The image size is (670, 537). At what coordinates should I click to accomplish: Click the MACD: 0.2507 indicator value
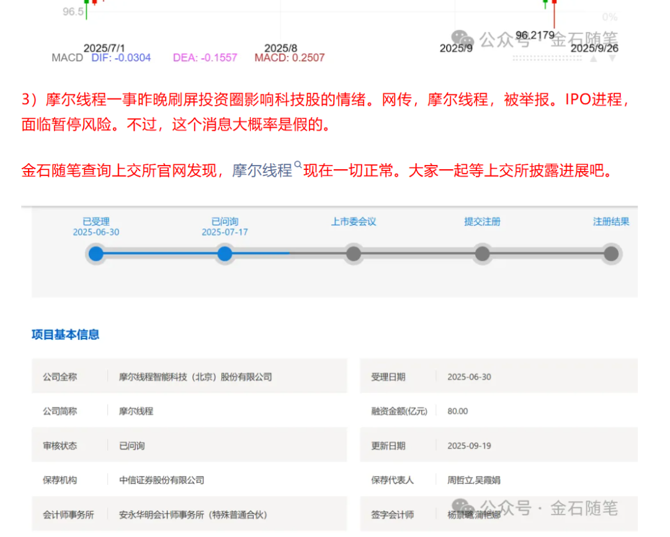[x=290, y=58]
